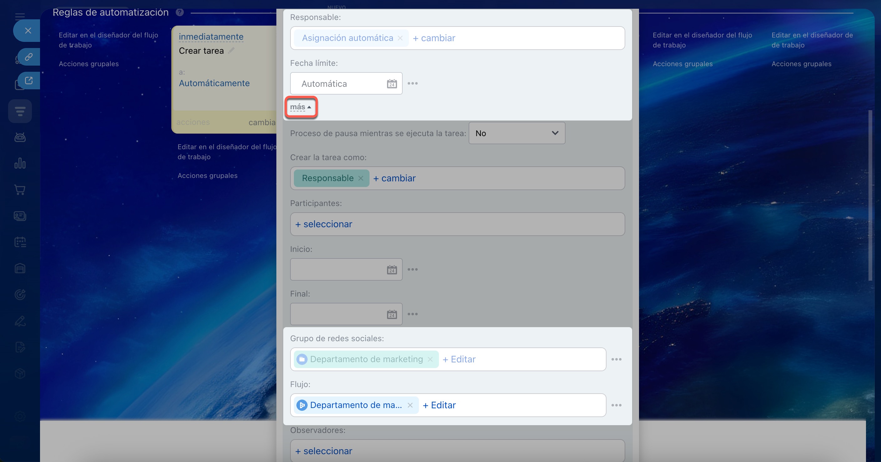The image size is (881, 462).
Task: Close the slider panel with X button
Action: [x=28, y=31]
